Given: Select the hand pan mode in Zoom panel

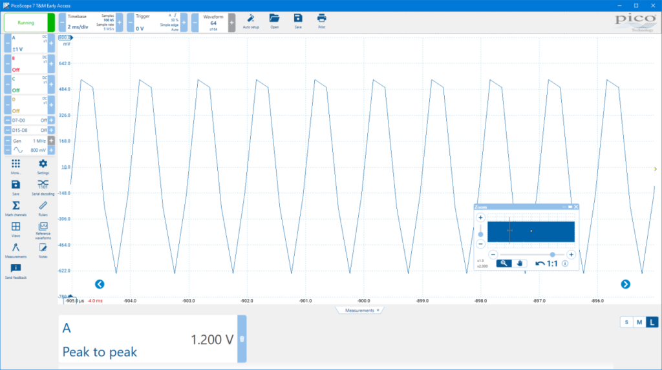Looking at the screenshot, I should [520, 263].
